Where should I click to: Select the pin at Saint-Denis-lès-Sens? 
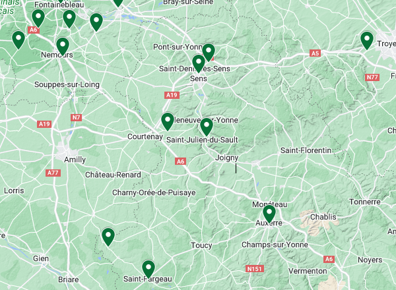(x=199, y=63)
